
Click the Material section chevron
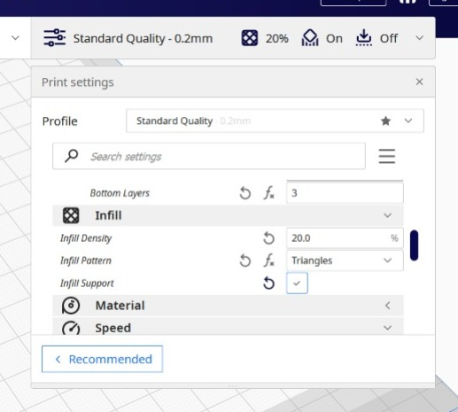387,306
